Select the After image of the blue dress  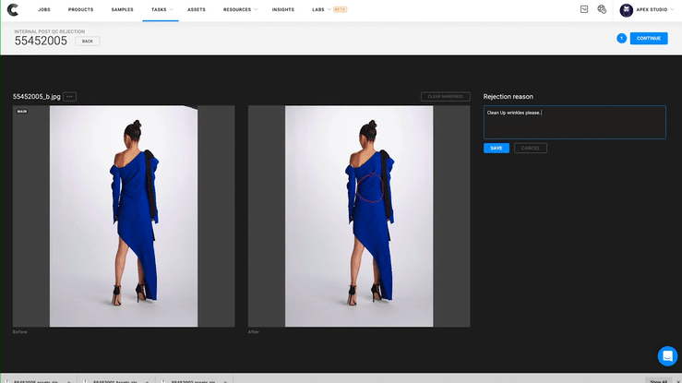[x=359, y=216]
